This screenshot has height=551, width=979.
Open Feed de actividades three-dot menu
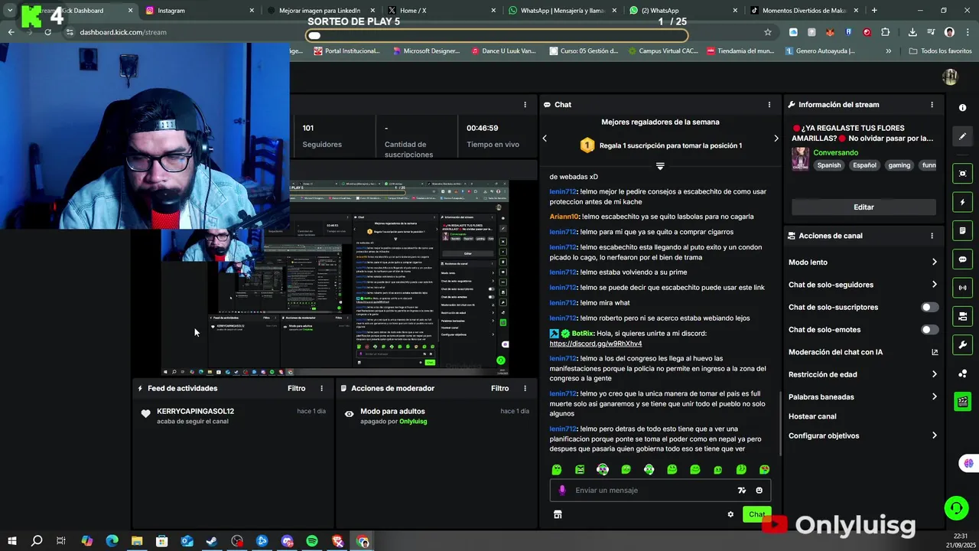pyautogui.click(x=321, y=389)
